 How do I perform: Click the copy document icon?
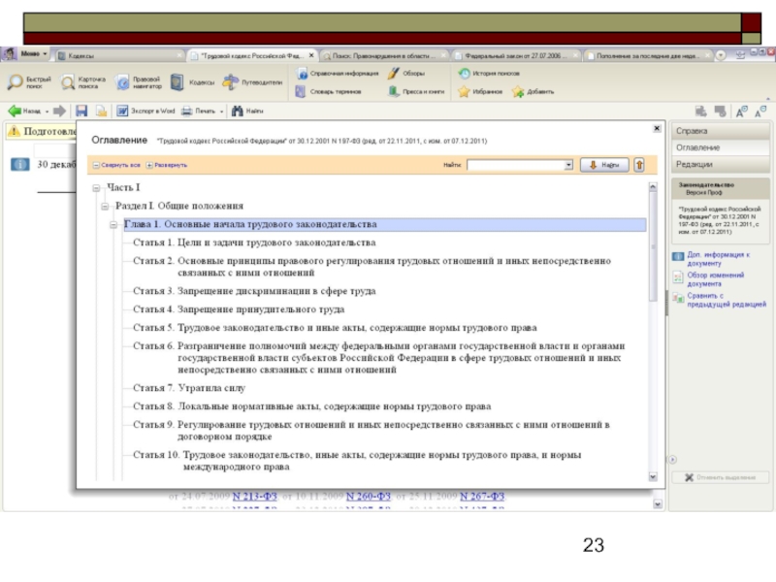pos(102,111)
